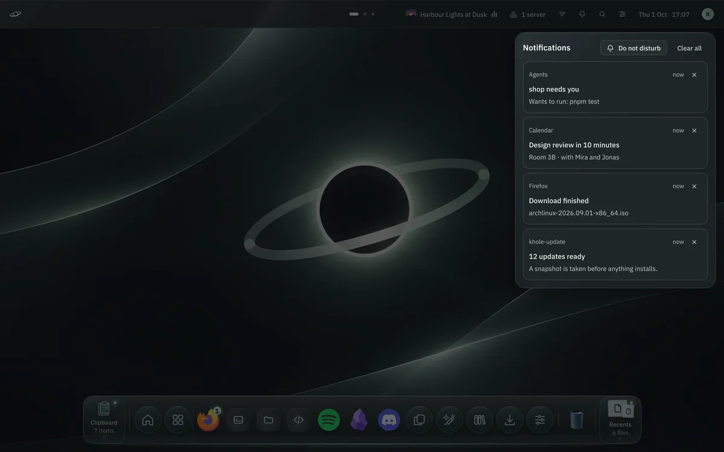
Task: Dismiss the Firefox download notification
Action: point(694,186)
